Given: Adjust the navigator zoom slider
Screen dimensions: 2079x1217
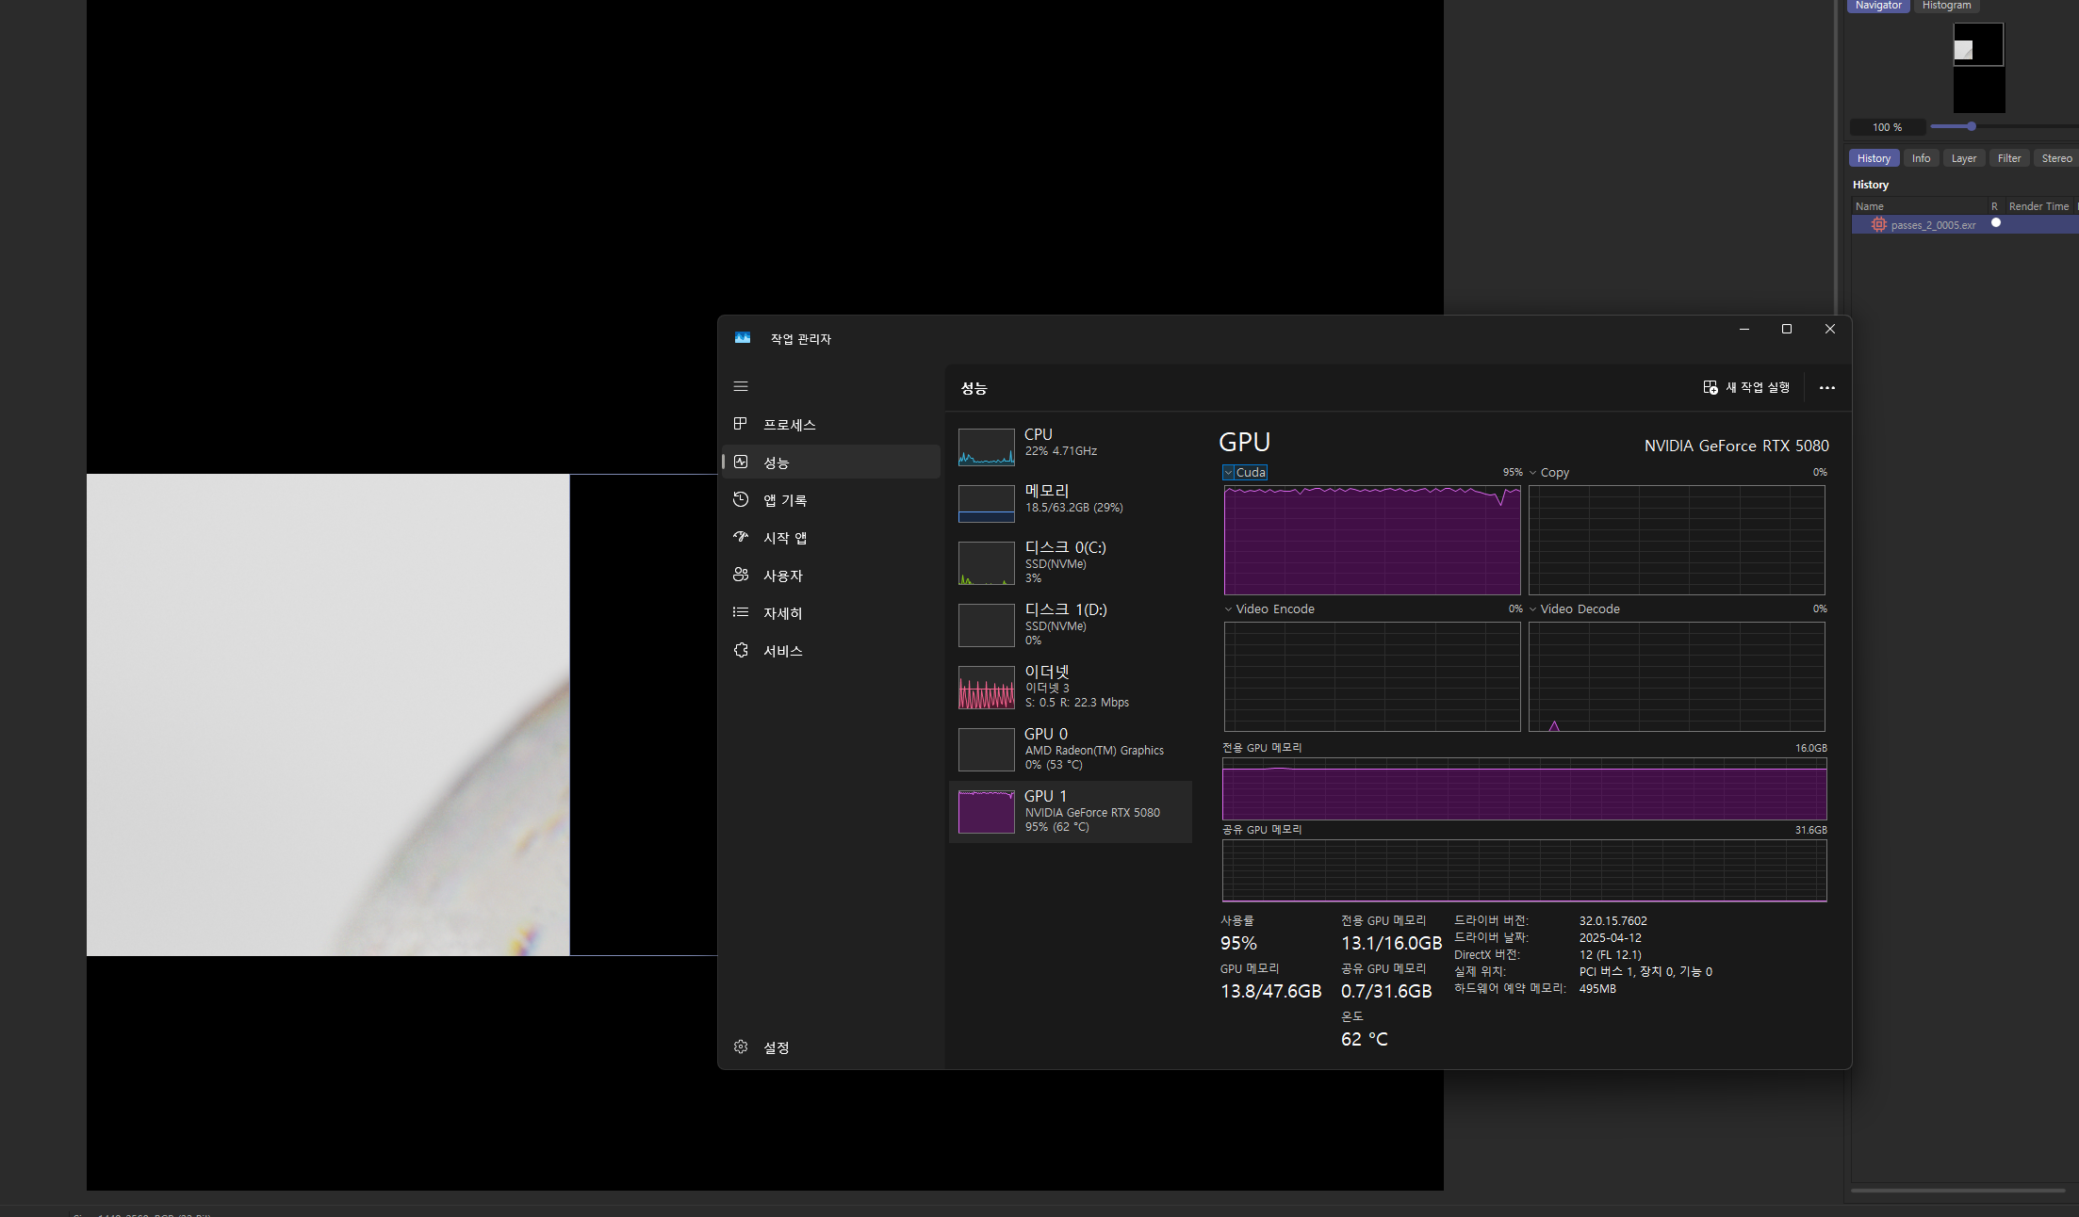Looking at the screenshot, I should 1971,126.
